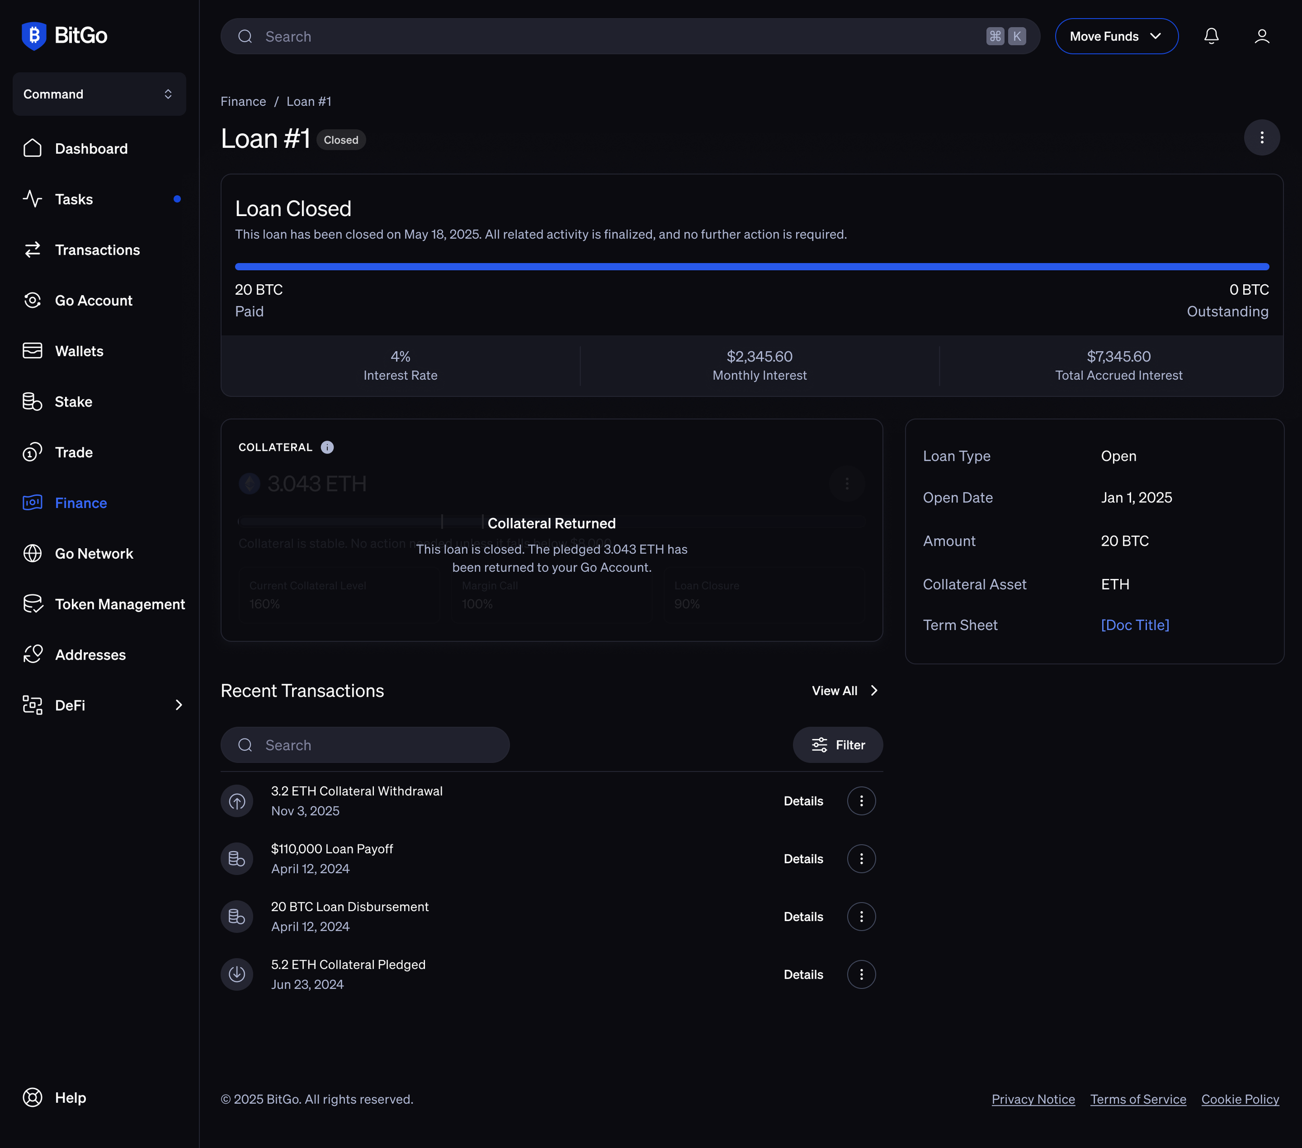Click the Stake coins icon
This screenshot has height=1148, width=1302.
point(32,401)
